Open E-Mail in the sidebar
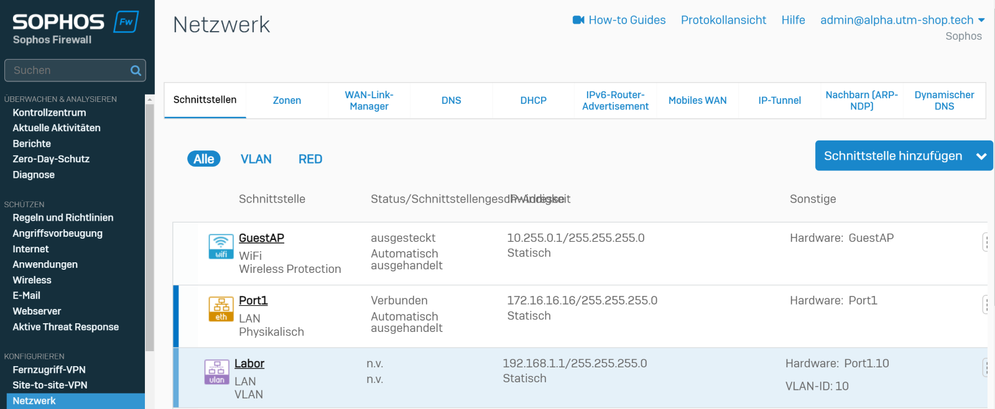995x409 pixels. [x=27, y=295]
